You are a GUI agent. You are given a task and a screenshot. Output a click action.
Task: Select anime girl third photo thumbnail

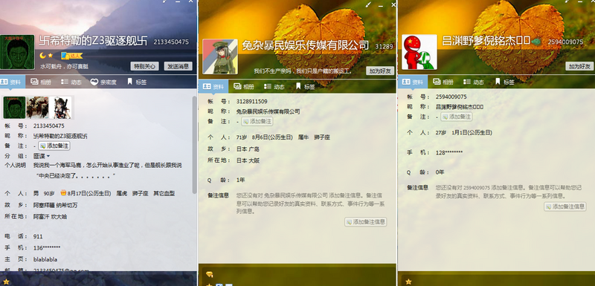(x=60, y=108)
